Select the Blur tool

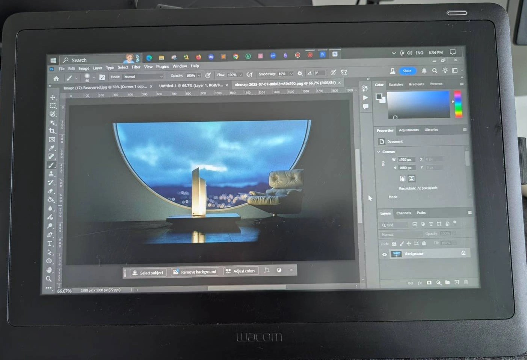pos(50,208)
